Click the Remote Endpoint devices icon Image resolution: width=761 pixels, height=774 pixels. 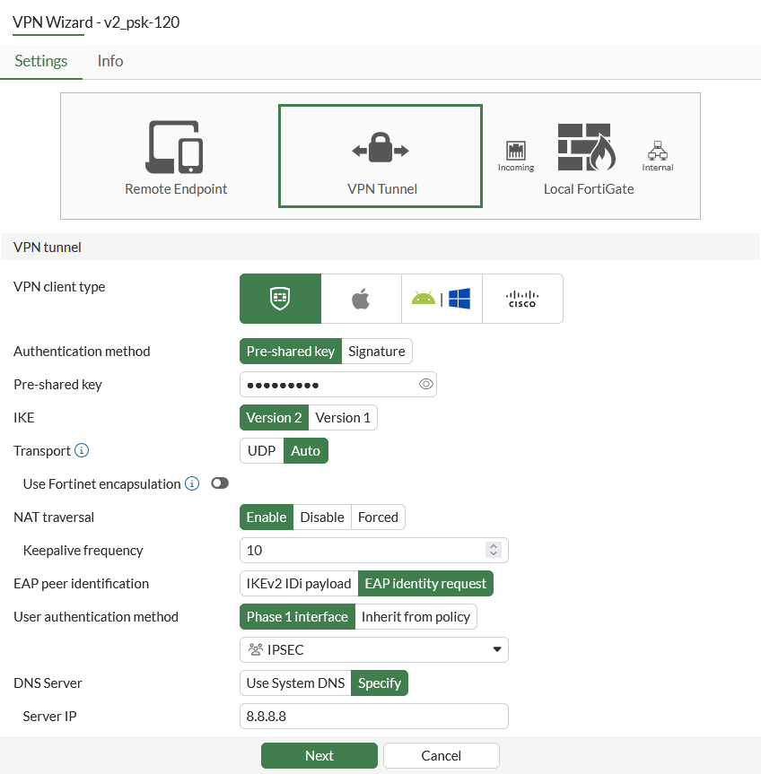pyautogui.click(x=174, y=147)
